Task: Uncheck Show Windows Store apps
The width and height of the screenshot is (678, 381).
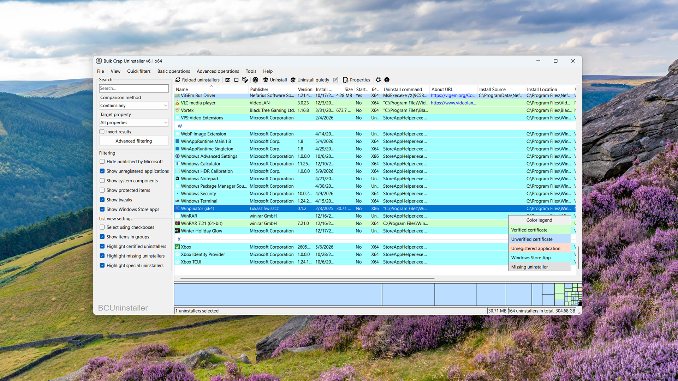Action: [102, 209]
